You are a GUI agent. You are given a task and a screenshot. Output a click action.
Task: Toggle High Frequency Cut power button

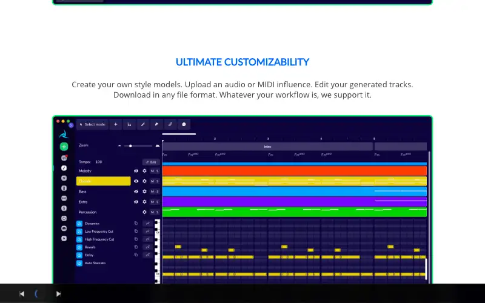click(x=79, y=239)
